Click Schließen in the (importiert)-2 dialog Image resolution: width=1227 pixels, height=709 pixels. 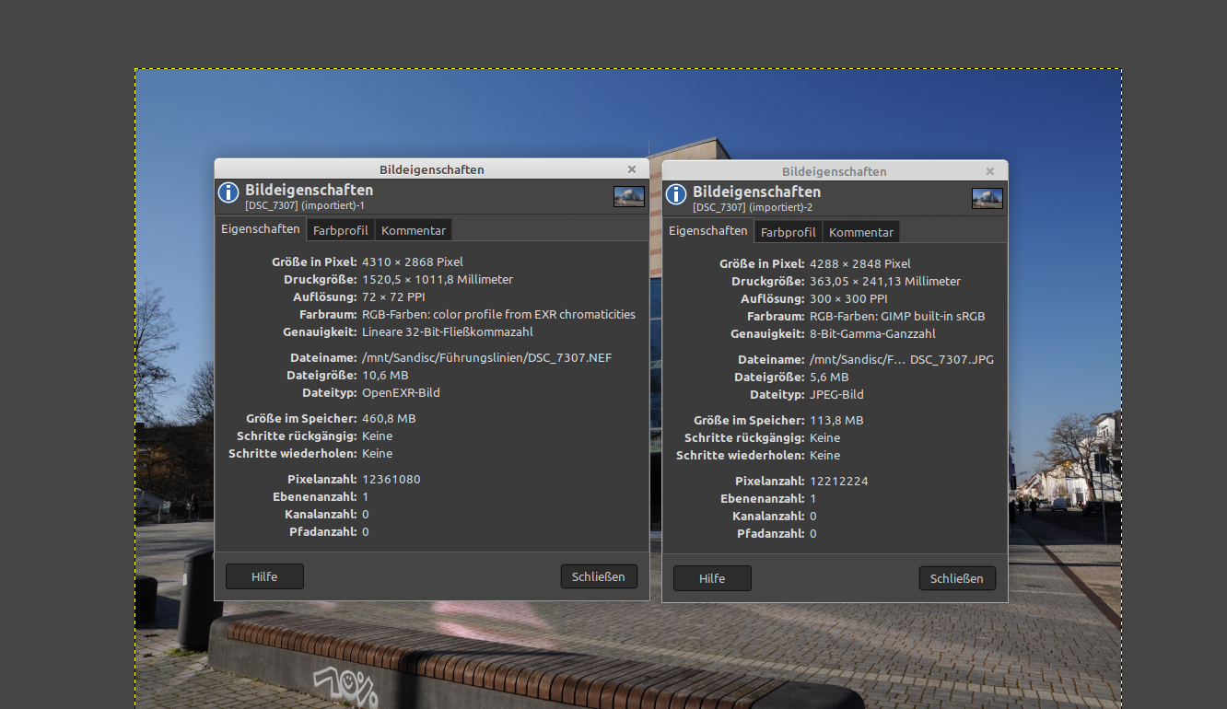(x=957, y=578)
